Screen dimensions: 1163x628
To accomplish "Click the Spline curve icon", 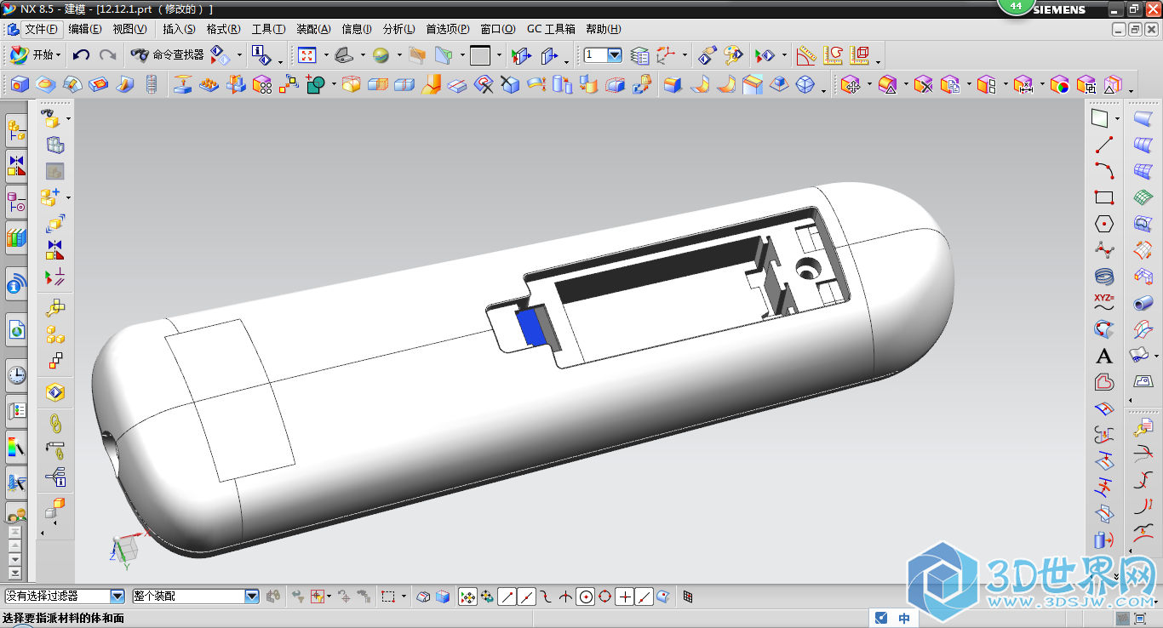I will point(1104,250).
